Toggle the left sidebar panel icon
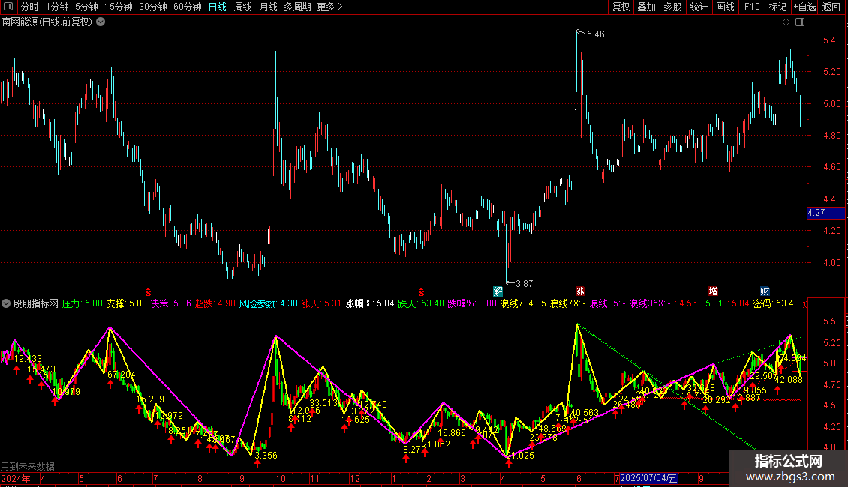The width and height of the screenshot is (848, 487). (x=8, y=7)
